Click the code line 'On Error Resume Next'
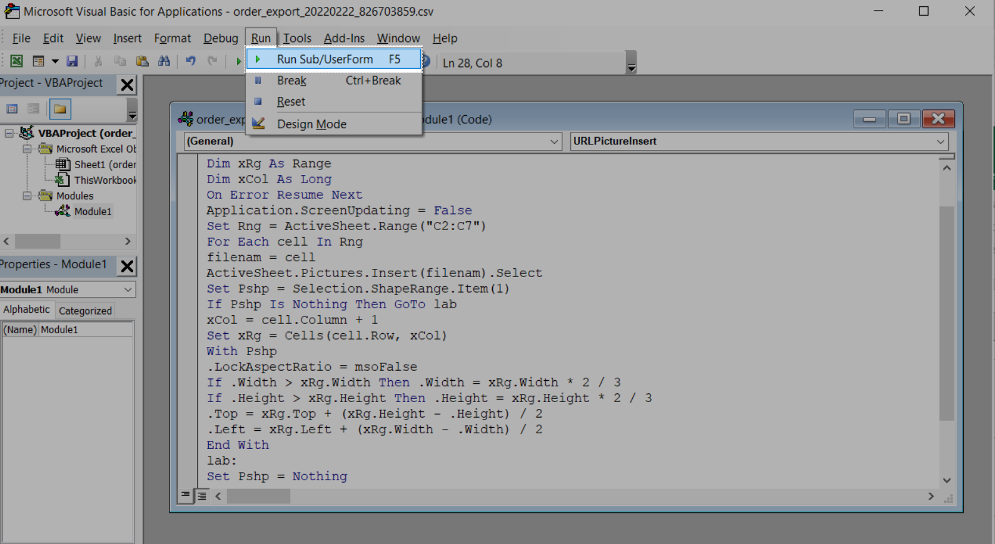 (x=285, y=194)
